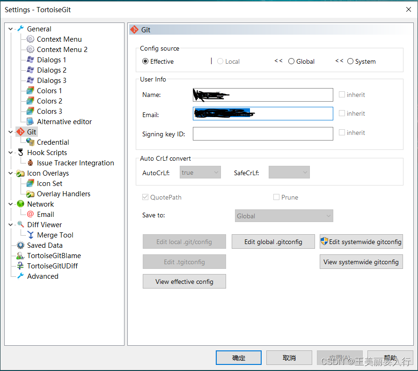Open the AutoCrLf dropdown
The image size is (418, 371).
pyautogui.click(x=200, y=172)
